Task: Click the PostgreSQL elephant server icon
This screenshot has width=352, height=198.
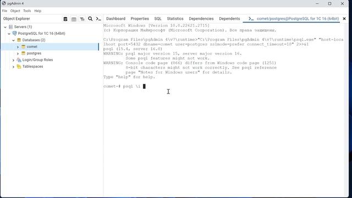Action: [15, 33]
